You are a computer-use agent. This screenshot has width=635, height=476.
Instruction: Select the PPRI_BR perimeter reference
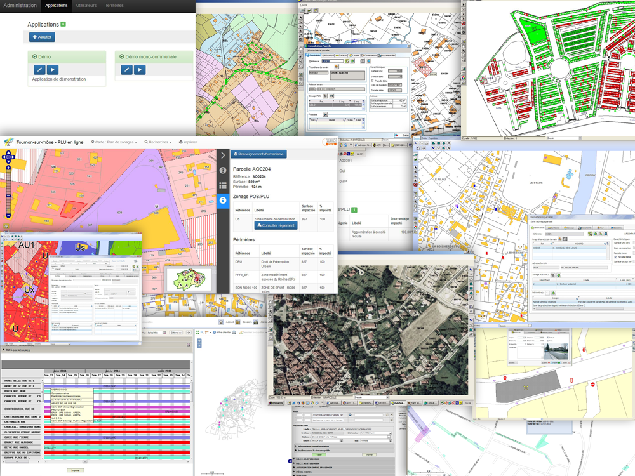[x=242, y=275]
